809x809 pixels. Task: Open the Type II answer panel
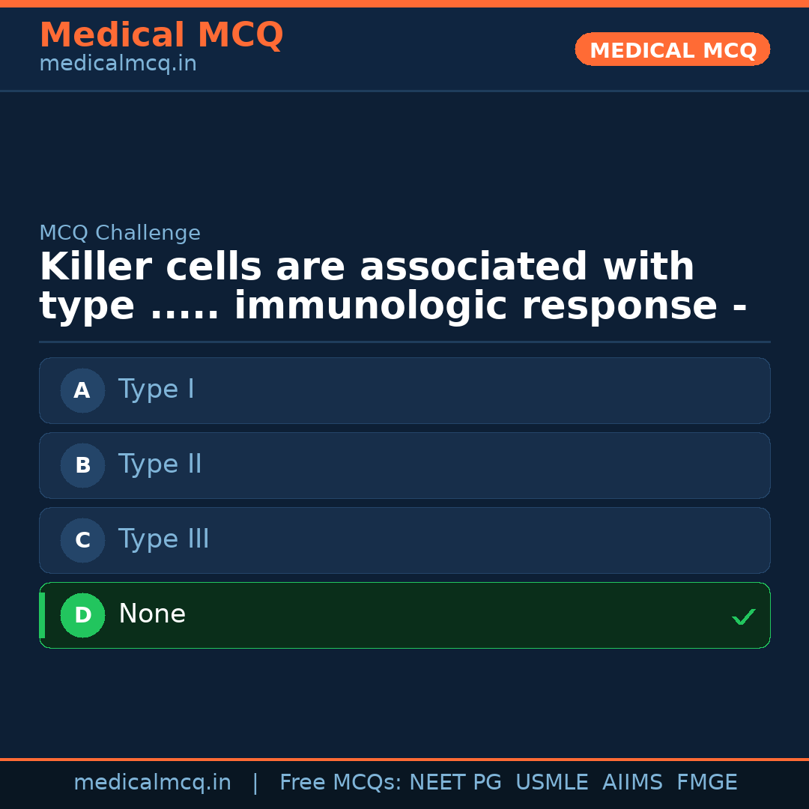(404, 465)
